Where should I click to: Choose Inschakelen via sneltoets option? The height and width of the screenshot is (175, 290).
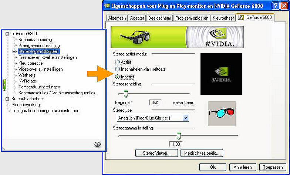click(x=117, y=69)
